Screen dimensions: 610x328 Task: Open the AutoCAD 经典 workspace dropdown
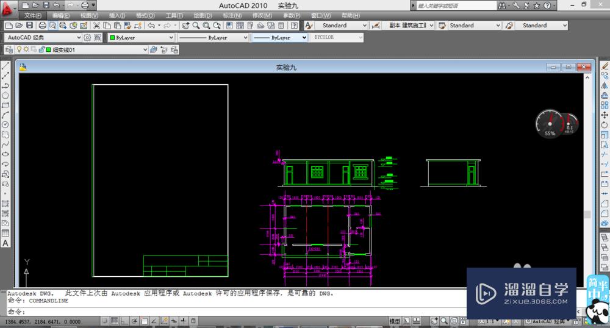click(x=43, y=38)
